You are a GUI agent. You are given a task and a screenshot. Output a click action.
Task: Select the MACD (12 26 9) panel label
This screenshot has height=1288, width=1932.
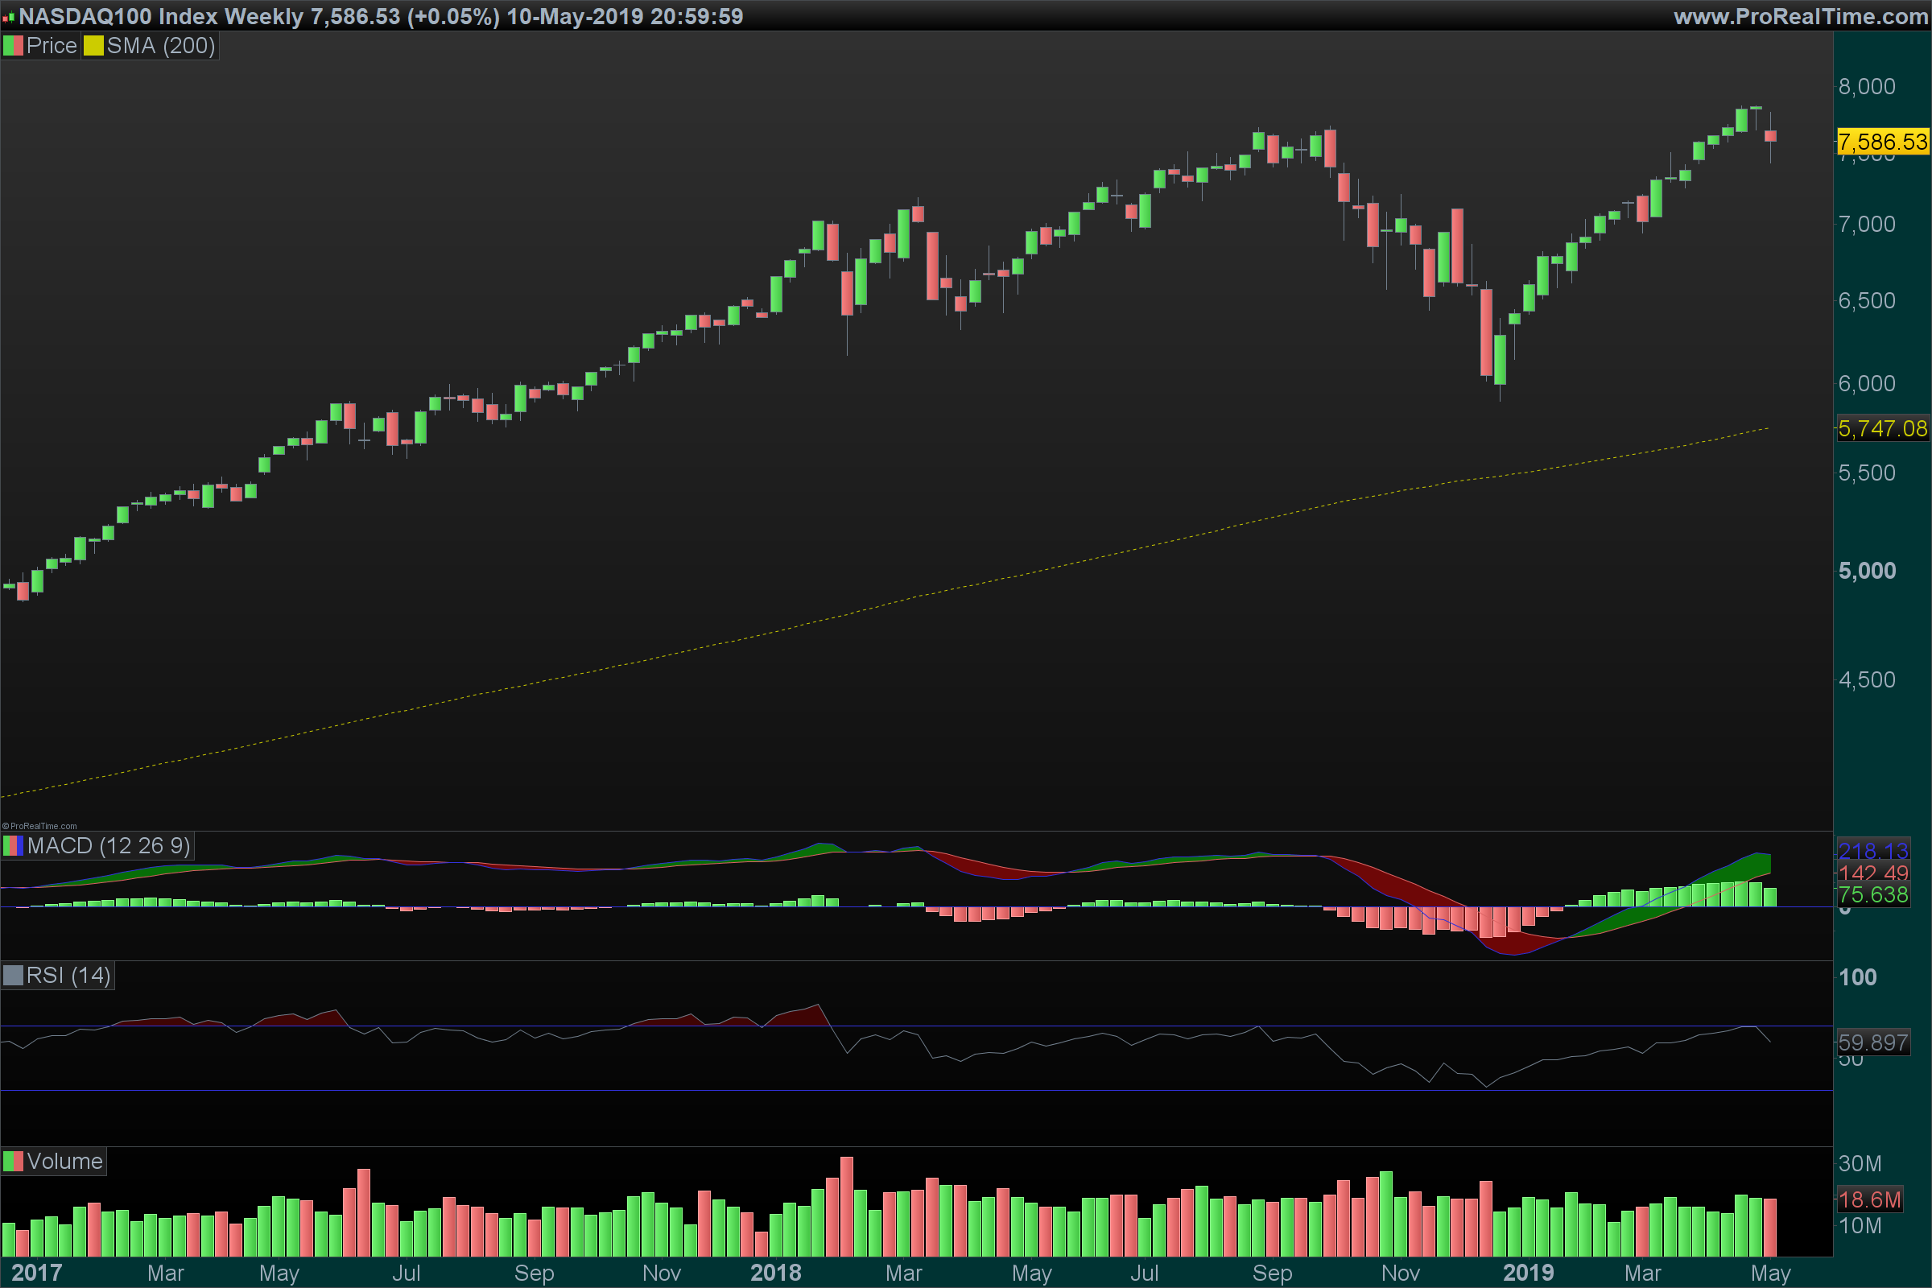(109, 846)
